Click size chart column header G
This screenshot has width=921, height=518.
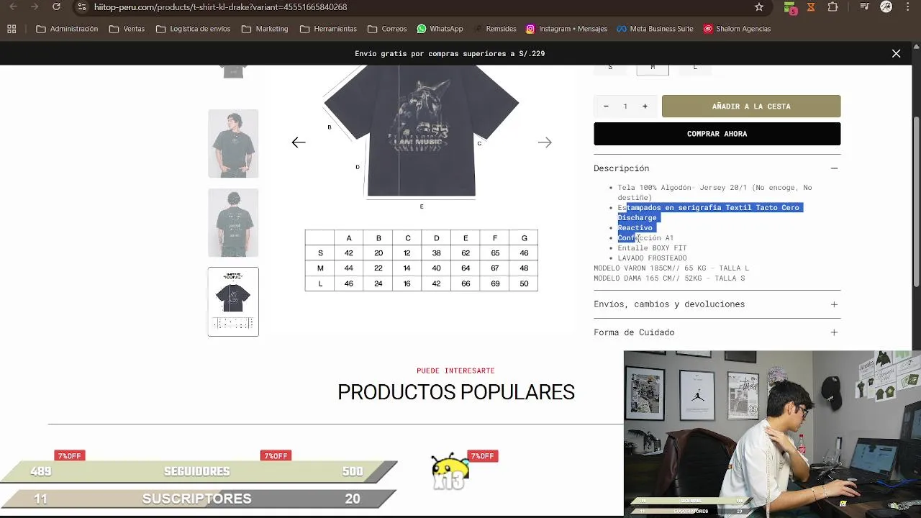524,238
